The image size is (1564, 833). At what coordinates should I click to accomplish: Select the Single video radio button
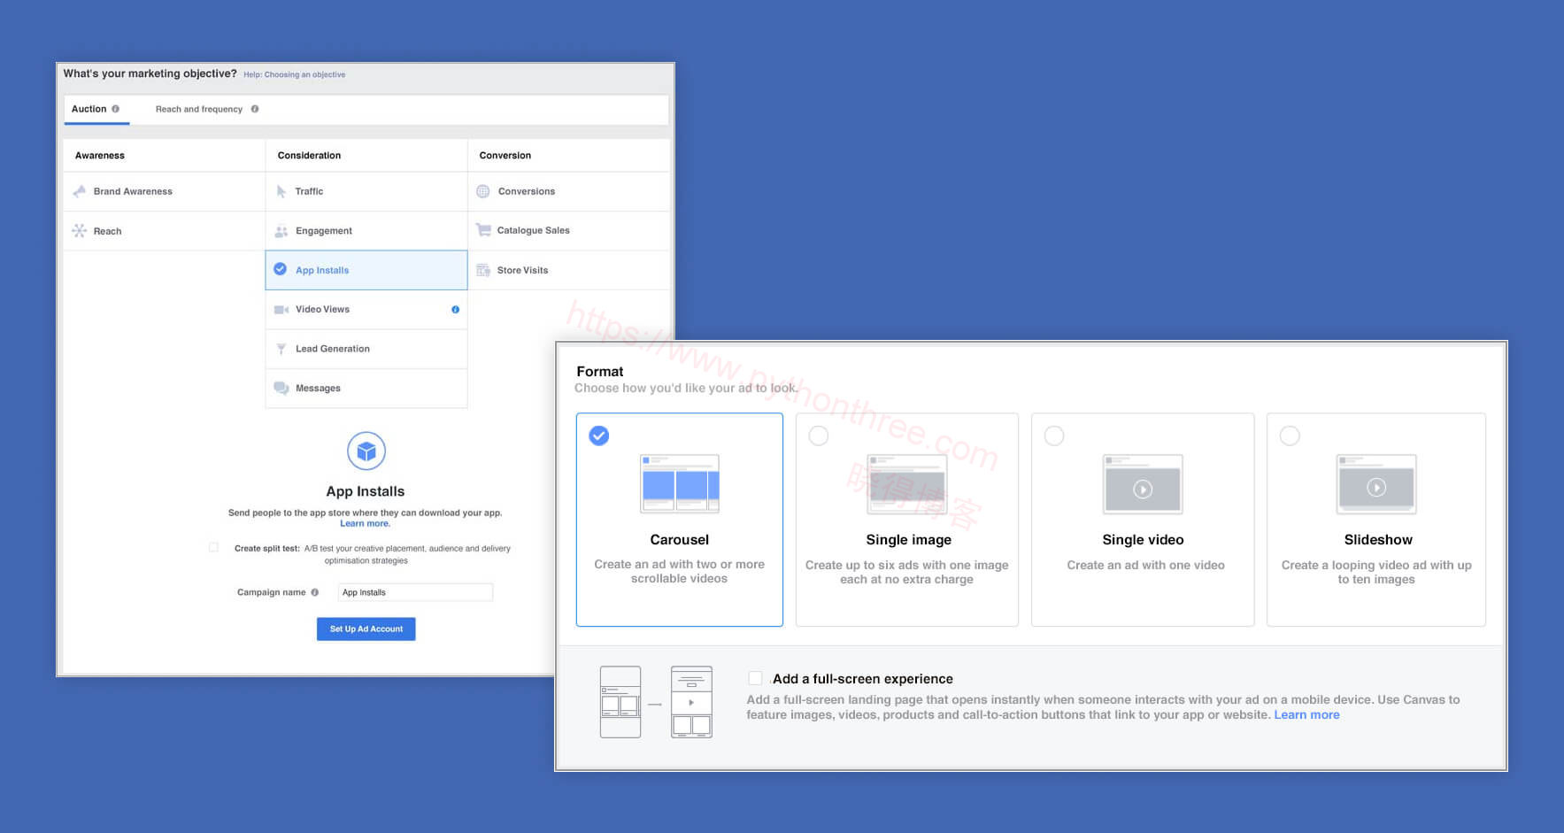pos(1054,436)
